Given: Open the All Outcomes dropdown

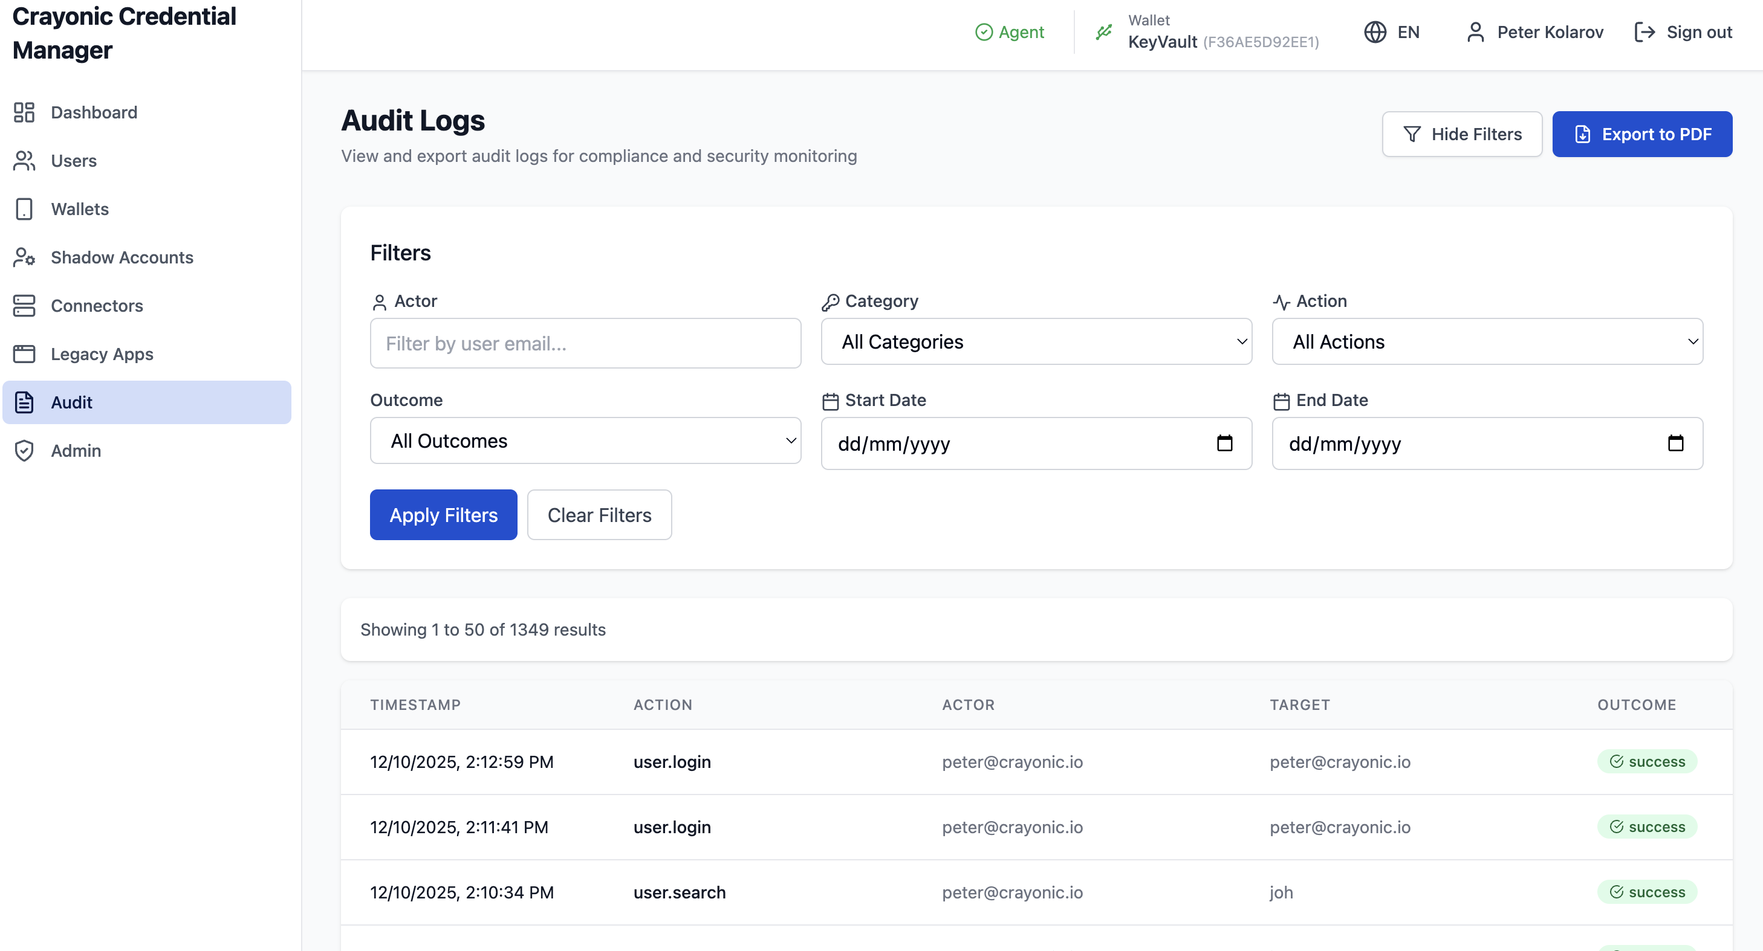Looking at the screenshot, I should tap(585, 440).
